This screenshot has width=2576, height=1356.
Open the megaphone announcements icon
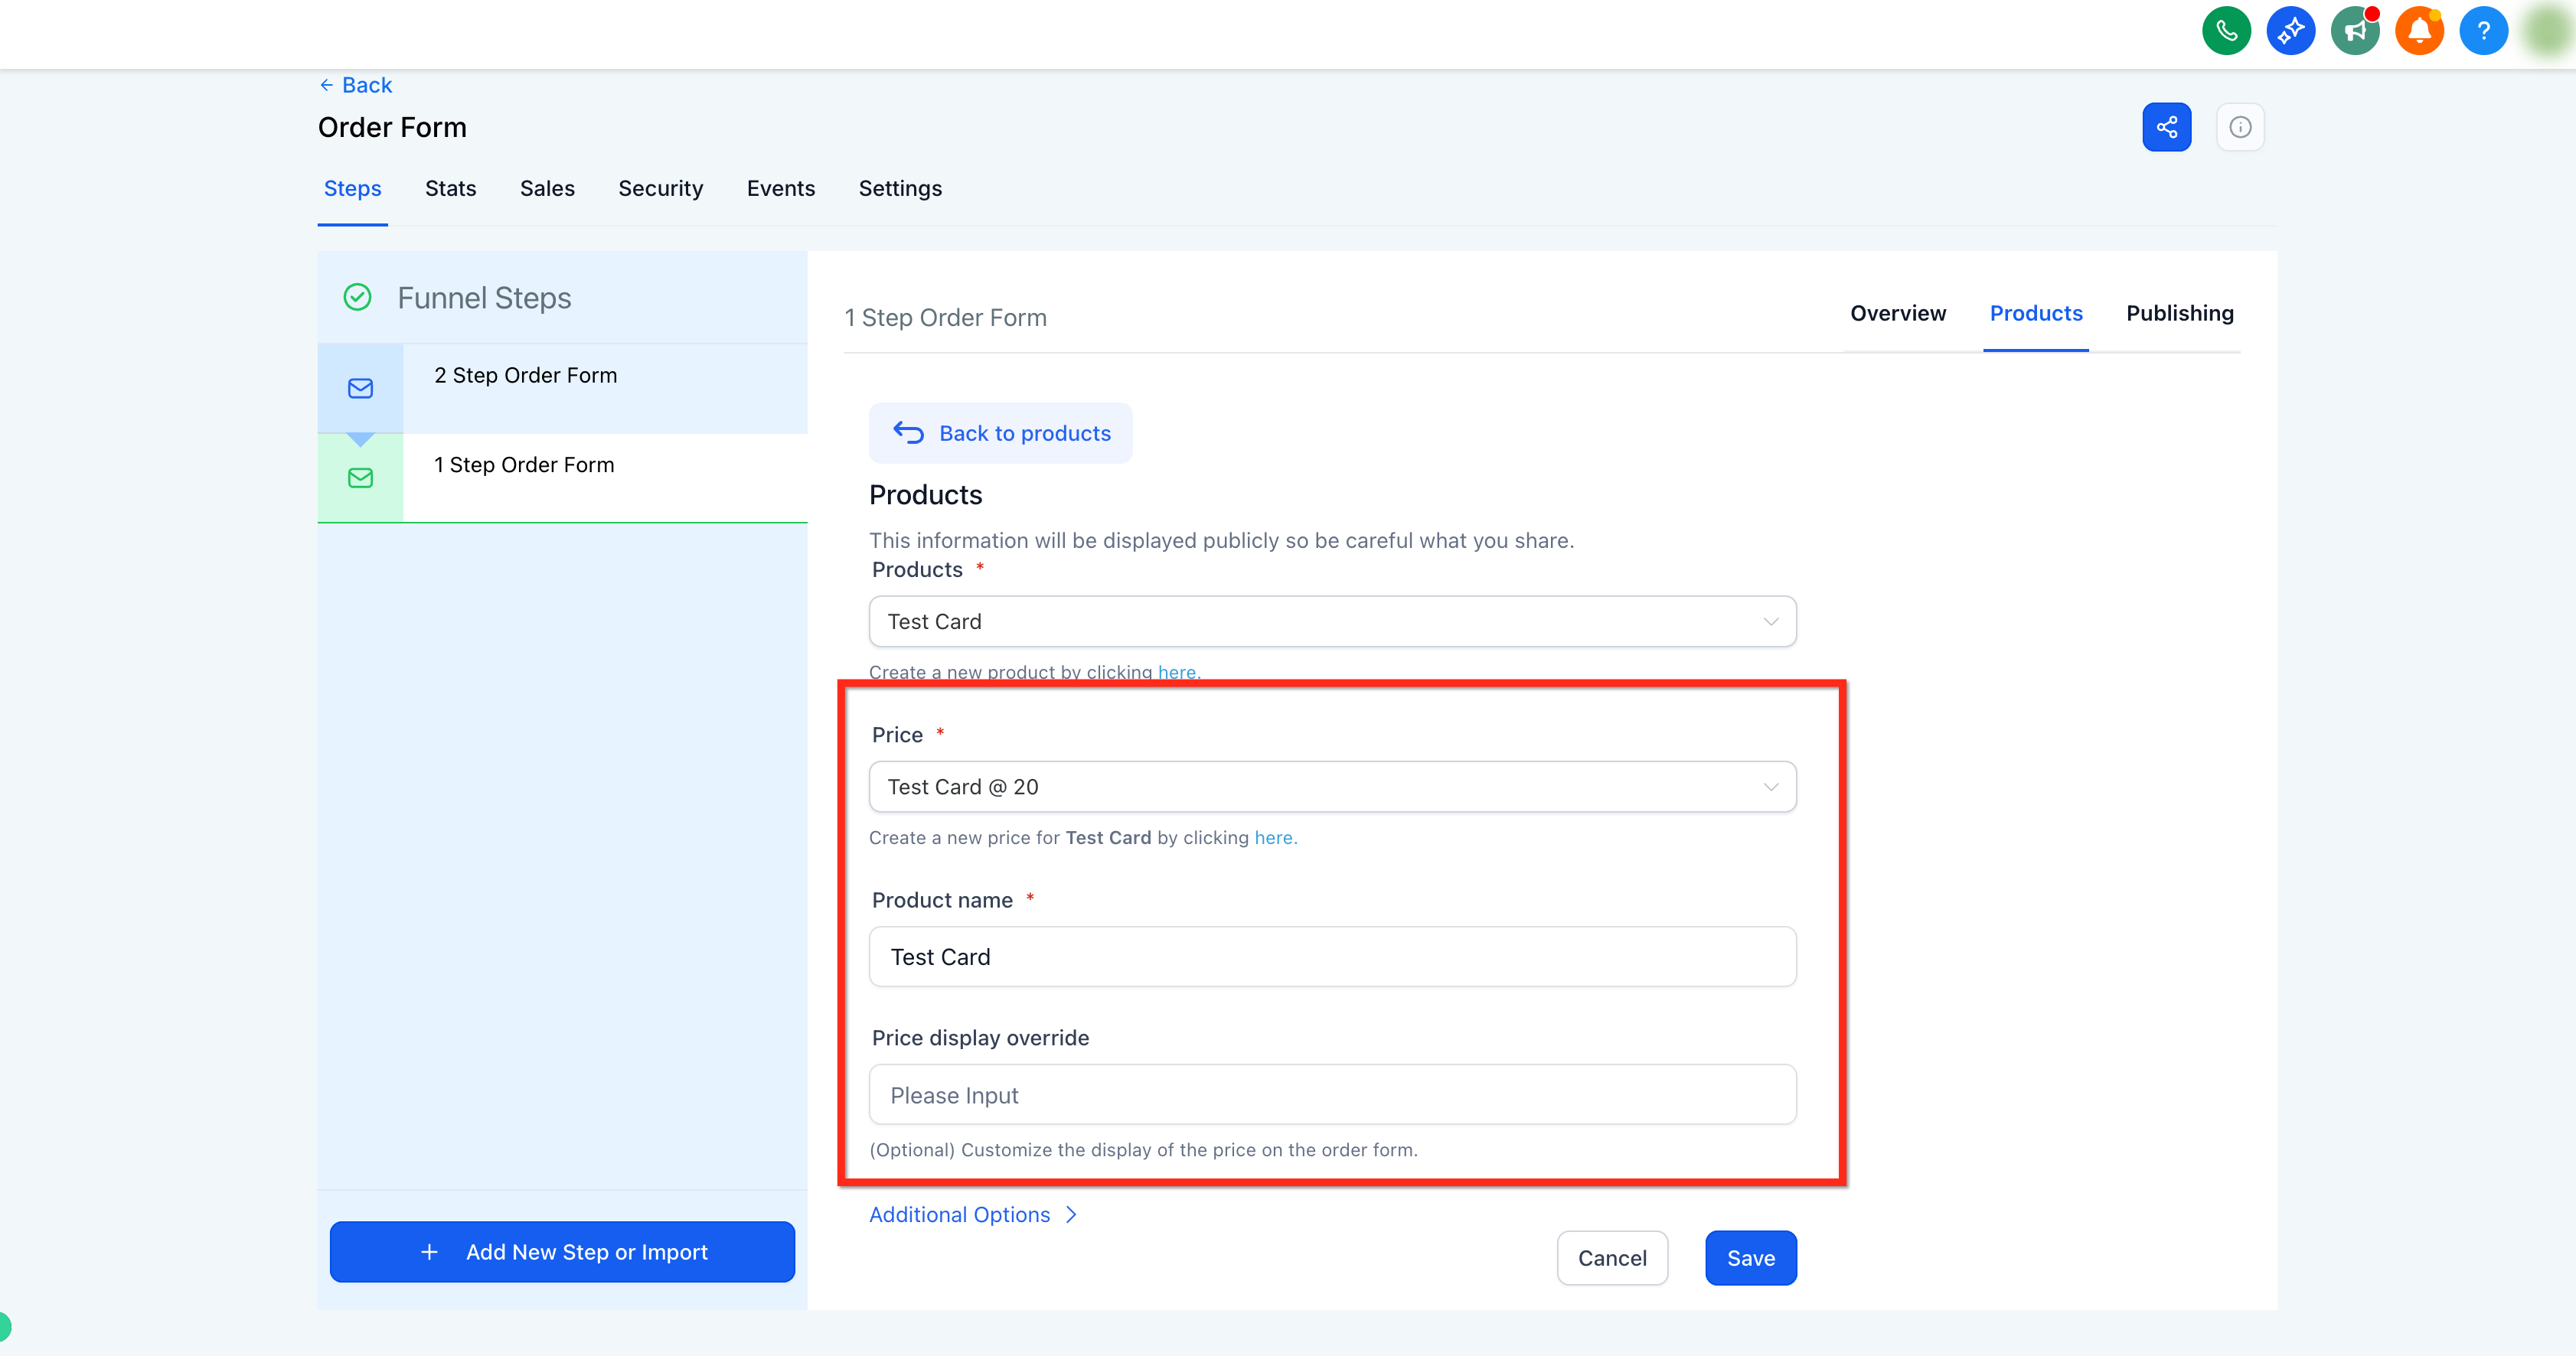tap(2355, 31)
